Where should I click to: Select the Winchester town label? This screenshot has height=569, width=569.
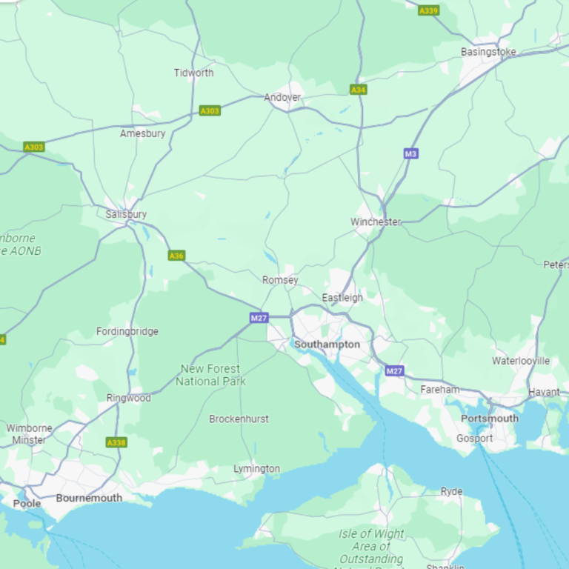[376, 222]
